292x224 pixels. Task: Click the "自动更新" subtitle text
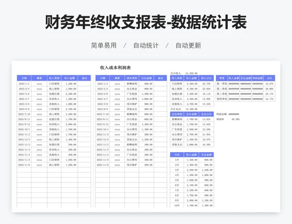(188, 46)
